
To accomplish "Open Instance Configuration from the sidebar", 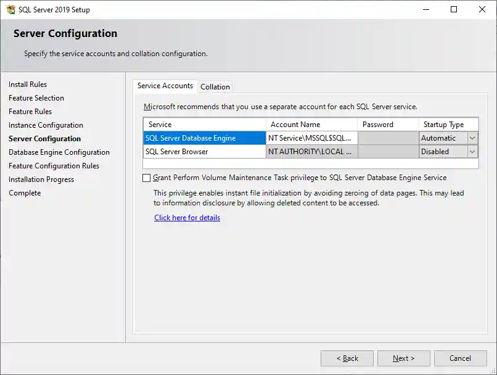I will point(46,125).
